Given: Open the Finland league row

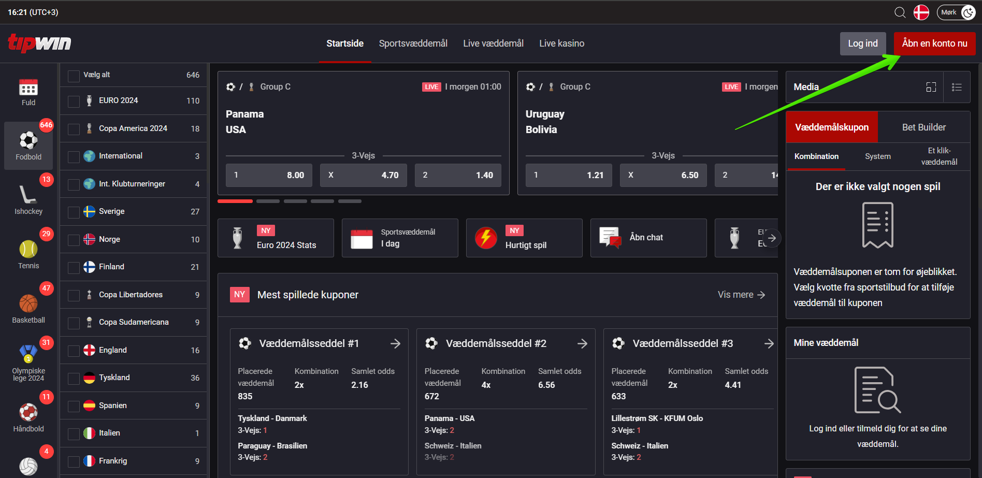Looking at the screenshot, I should (134, 267).
